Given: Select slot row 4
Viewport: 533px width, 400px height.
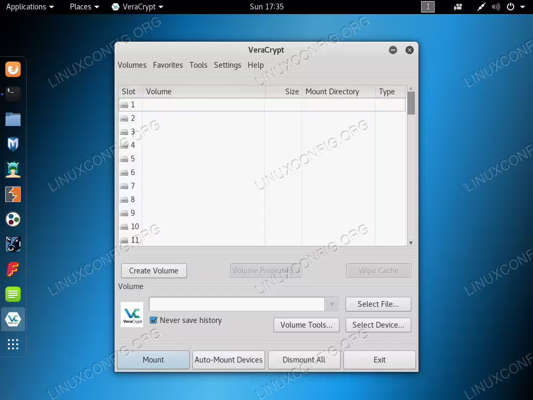Looking at the screenshot, I should 262,145.
